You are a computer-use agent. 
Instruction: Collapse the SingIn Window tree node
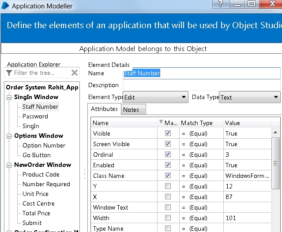click(10, 97)
